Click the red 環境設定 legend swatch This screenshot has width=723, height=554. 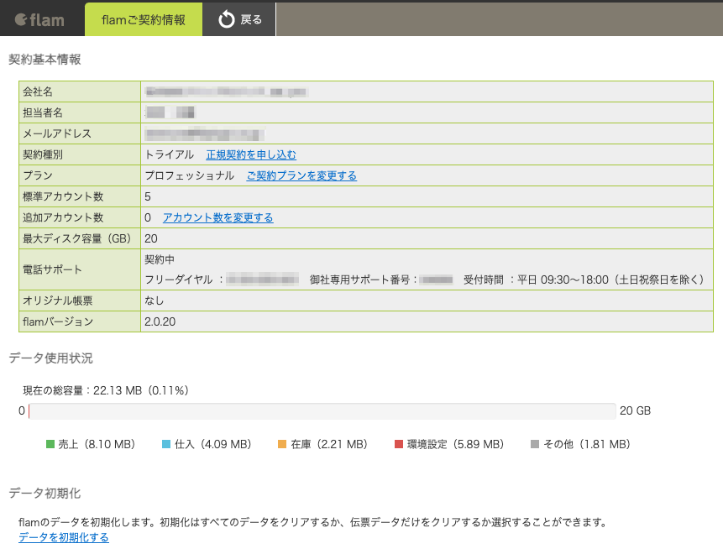(399, 444)
